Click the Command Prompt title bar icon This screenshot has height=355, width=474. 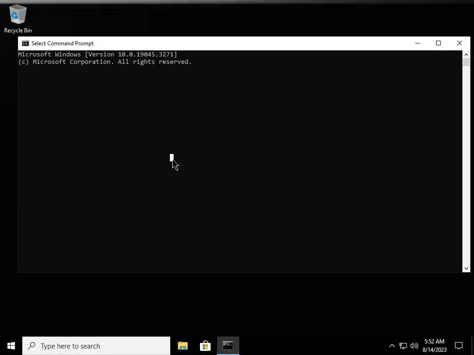tap(25, 43)
